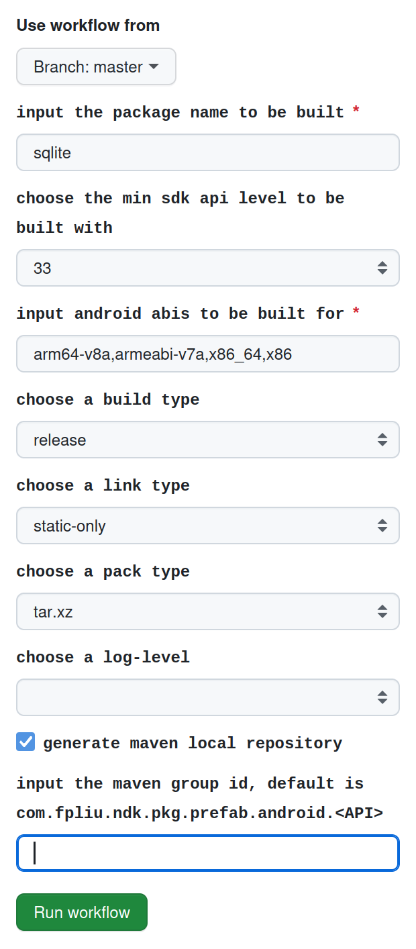The image size is (416, 949).
Task: Click the caret on the Branch: master button
Action: point(155,66)
